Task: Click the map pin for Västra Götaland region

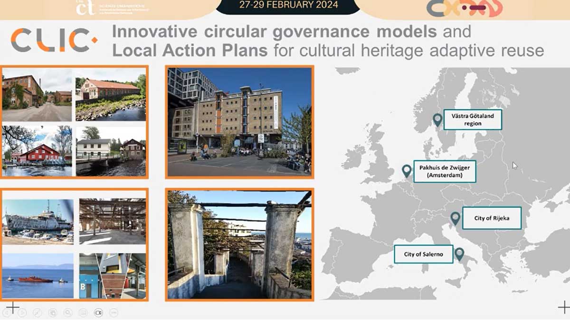Action: [x=437, y=120]
